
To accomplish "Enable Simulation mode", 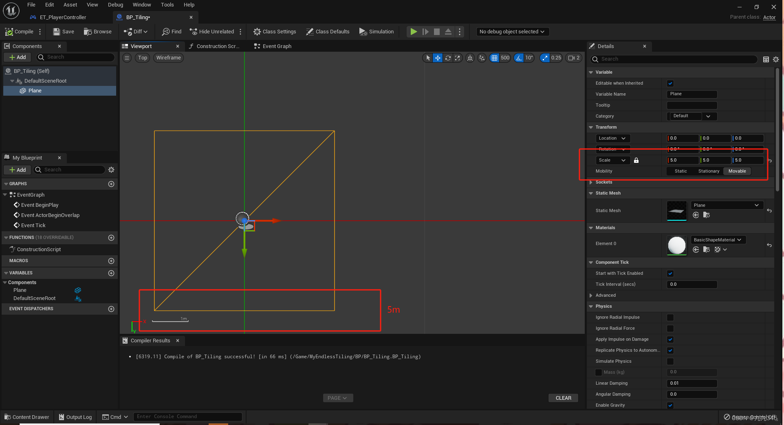I will (377, 32).
